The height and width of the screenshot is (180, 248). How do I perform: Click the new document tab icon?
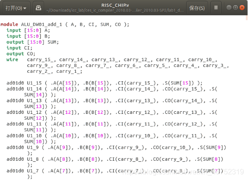(38, 8)
